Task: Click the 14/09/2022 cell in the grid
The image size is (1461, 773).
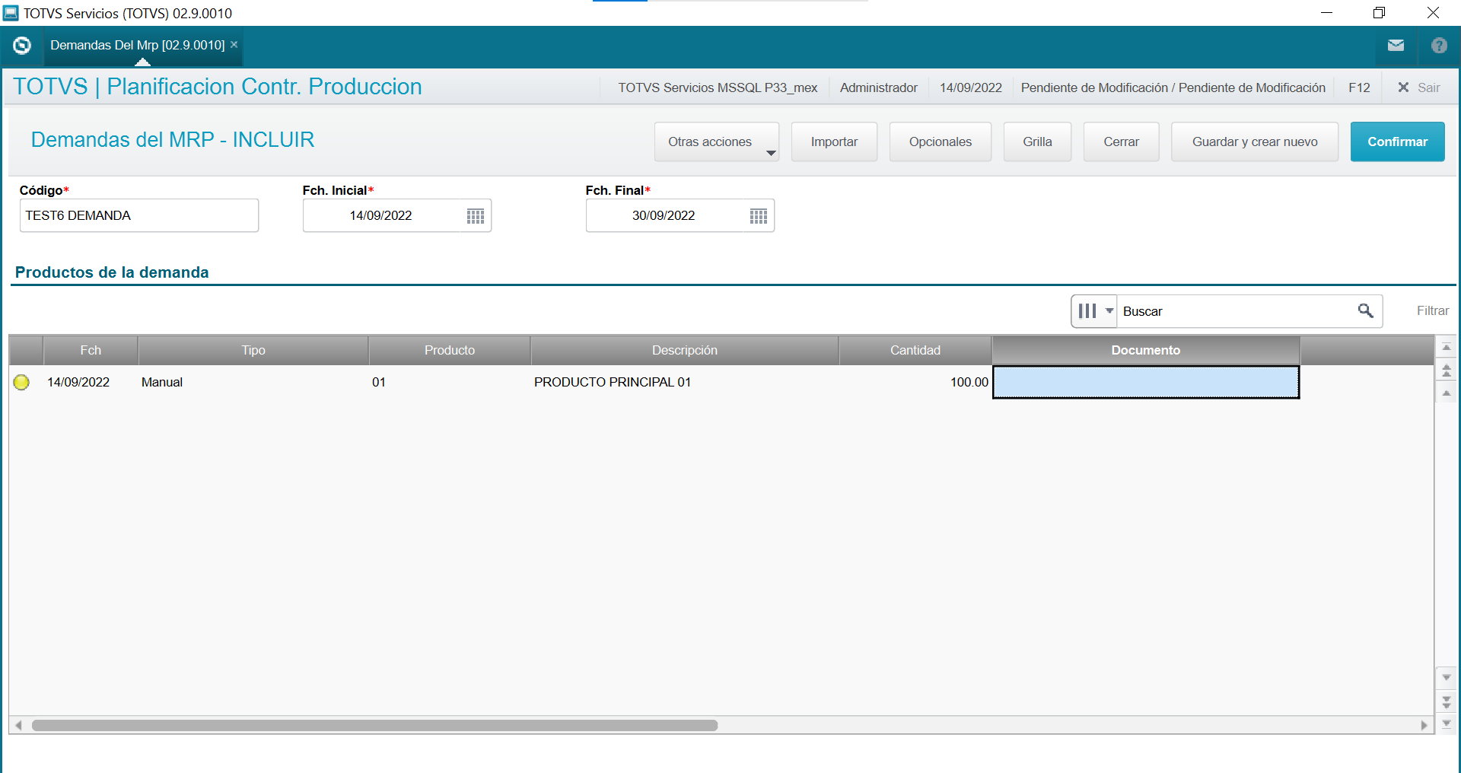Action: pos(91,382)
